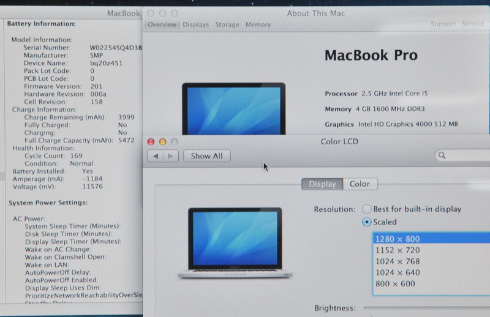Click the forward arrow in Color LCD toolbar
The width and height of the screenshot is (490, 317).
coord(171,156)
